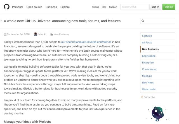179x124 pixels.
Task: Click the folder icon beside New Features
Action: tap(52, 35)
